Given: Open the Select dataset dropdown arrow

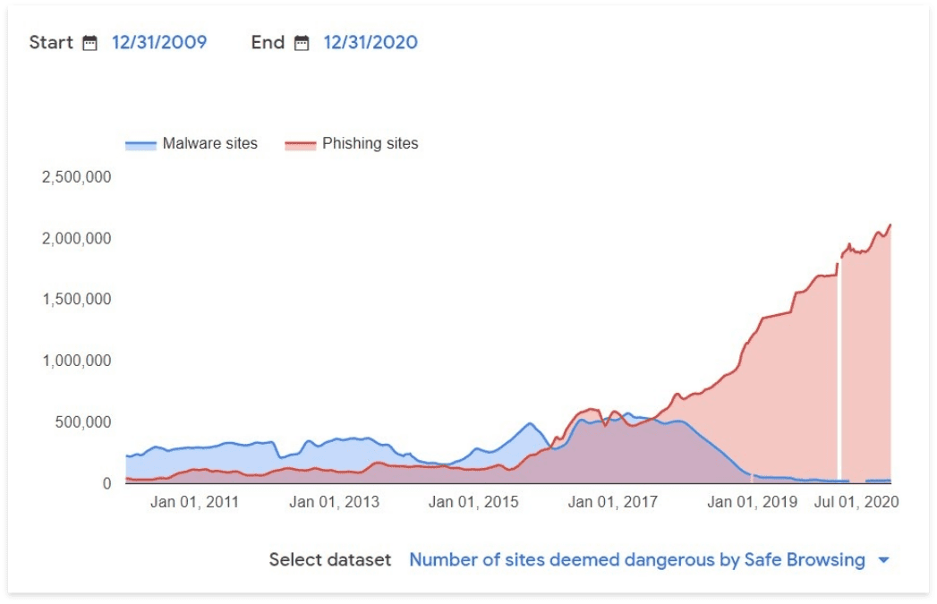Looking at the screenshot, I should click(x=883, y=560).
